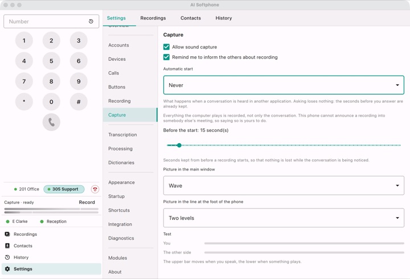Image resolution: width=410 pixels, height=279 pixels.
Task: Click the green call handset button
Action: click(51, 122)
